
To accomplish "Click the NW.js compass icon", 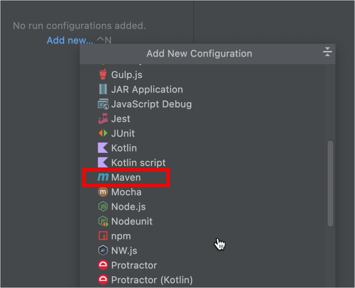I will click(102, 250).
